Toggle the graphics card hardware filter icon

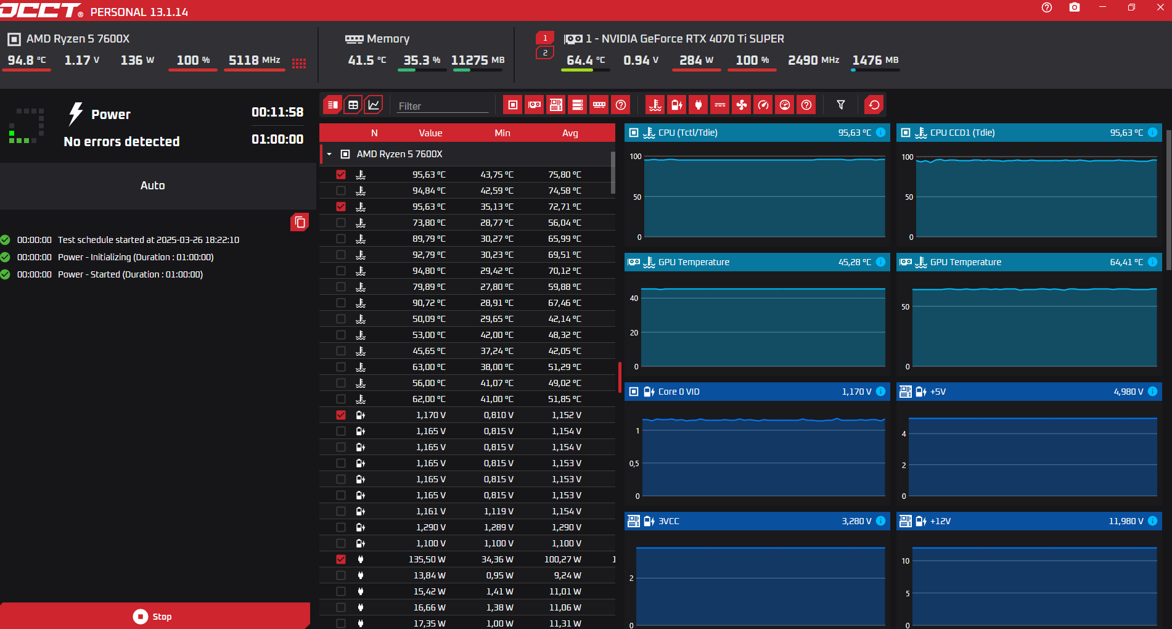point(535,105)
